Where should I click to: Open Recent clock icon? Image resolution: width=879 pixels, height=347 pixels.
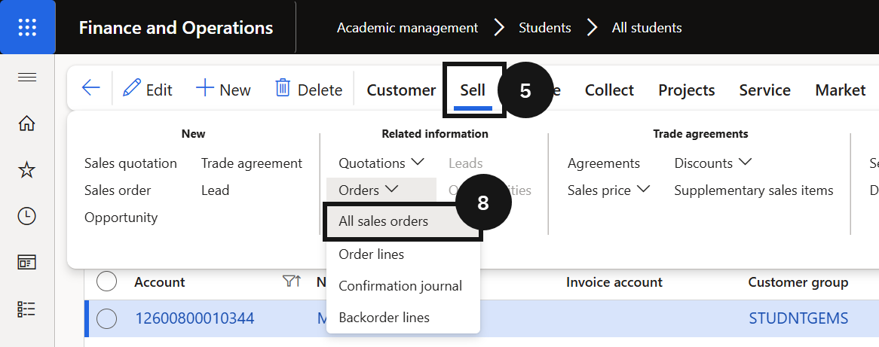coord(27,216)
